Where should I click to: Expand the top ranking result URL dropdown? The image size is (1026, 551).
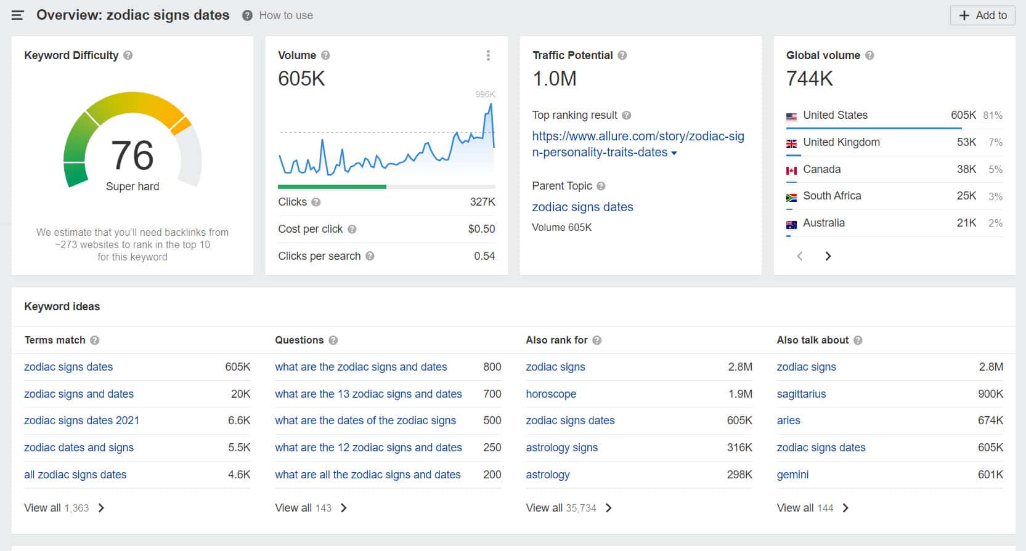[674, 153]
